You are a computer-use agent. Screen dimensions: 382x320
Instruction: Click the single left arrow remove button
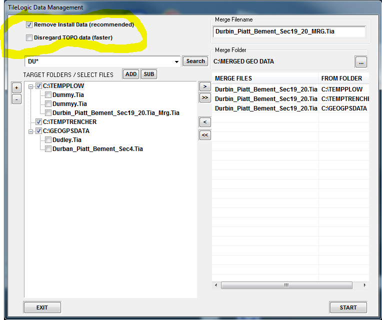(x=204, y=122)
